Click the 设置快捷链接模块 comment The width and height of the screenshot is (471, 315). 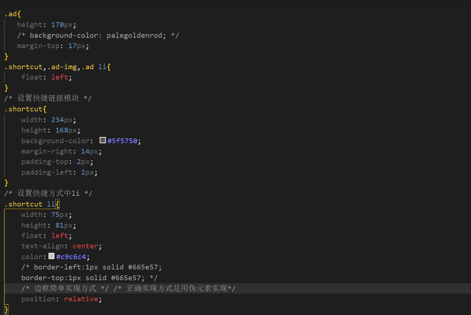pyautogui.click(x=47, y=98)
